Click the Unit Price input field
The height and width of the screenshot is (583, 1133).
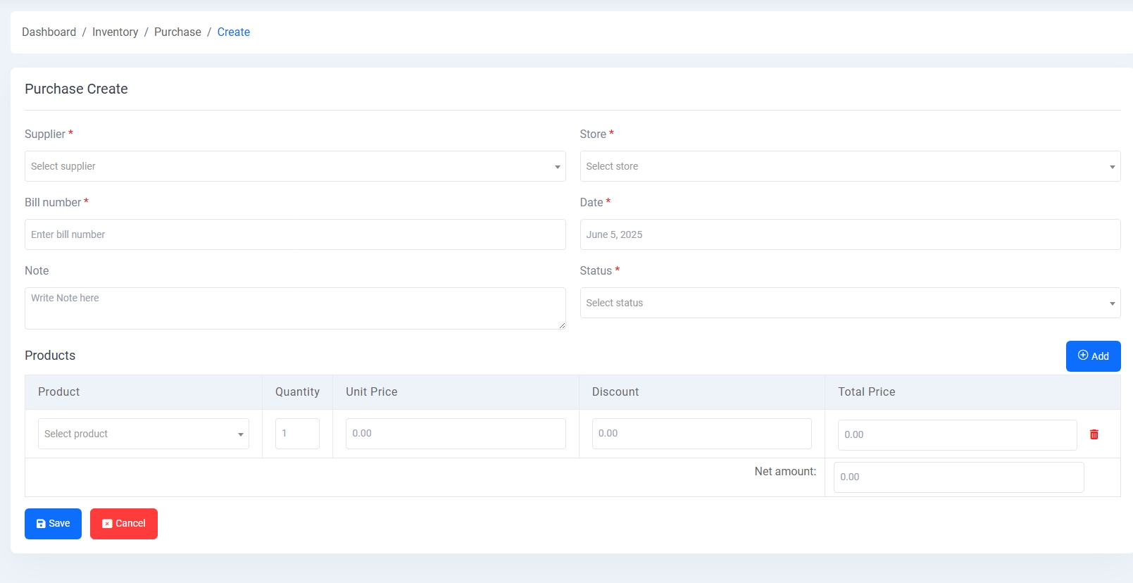(456, 434)
